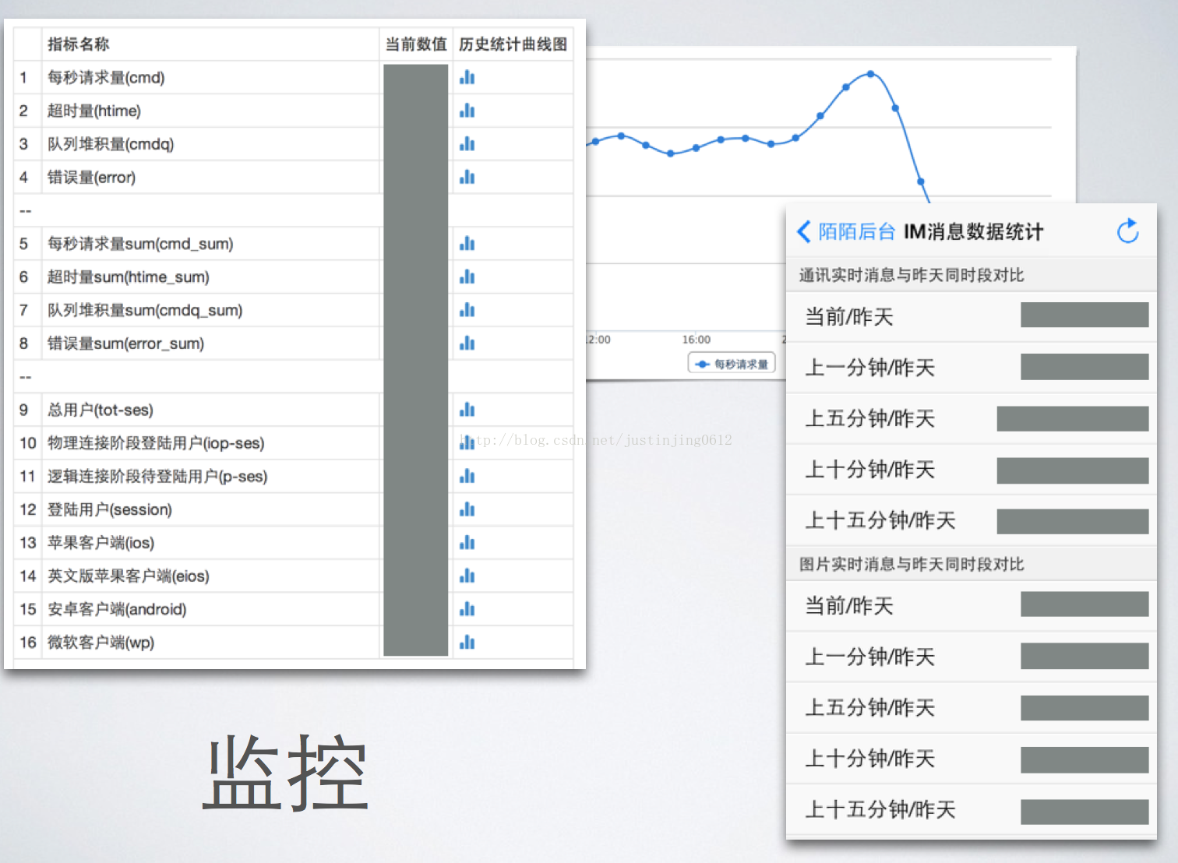Select the 安卓客户端(android) table row label
The height and width of the screenshot is (863, 1178).
point(117,609)
